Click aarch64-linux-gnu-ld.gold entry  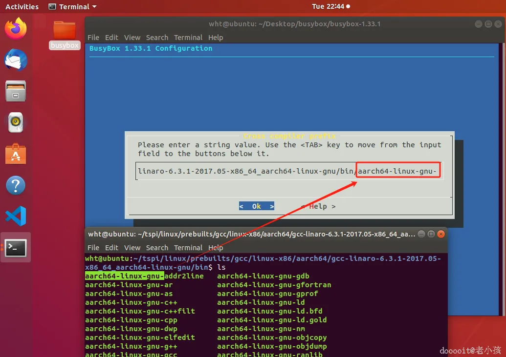272,320
